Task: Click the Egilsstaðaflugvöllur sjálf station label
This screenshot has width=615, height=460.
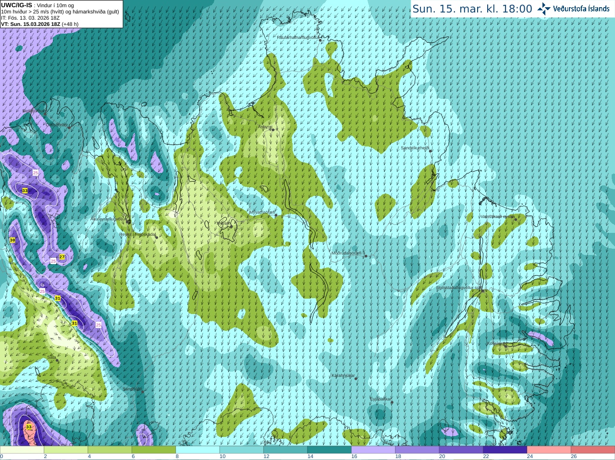Action: pos(458,288)
